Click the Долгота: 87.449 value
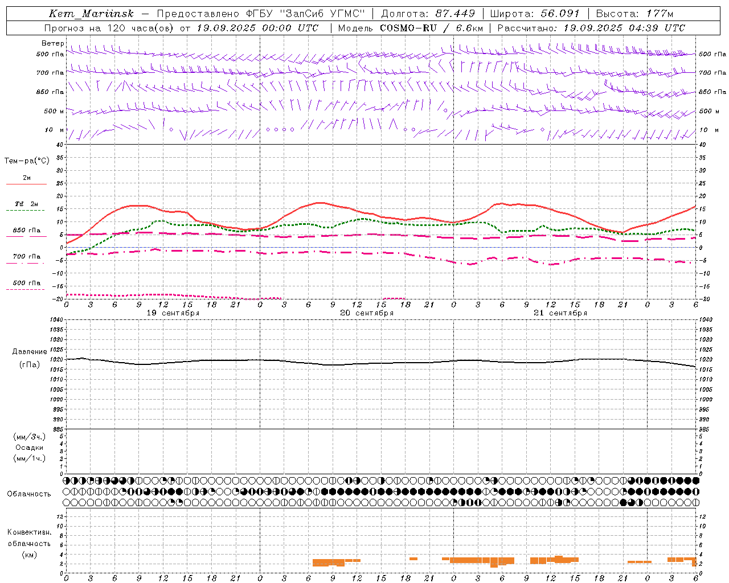The height and width of the screenshot is (583, 729). coord(428,14)
